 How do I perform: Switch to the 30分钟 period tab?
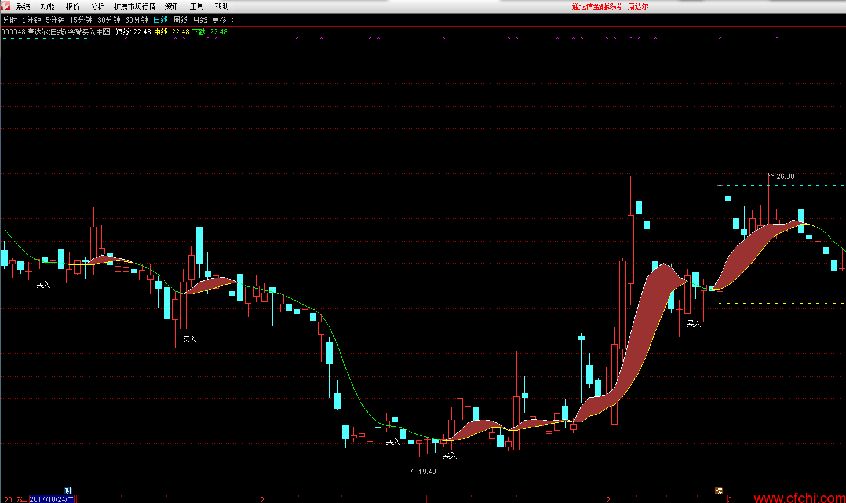[109, 20]
